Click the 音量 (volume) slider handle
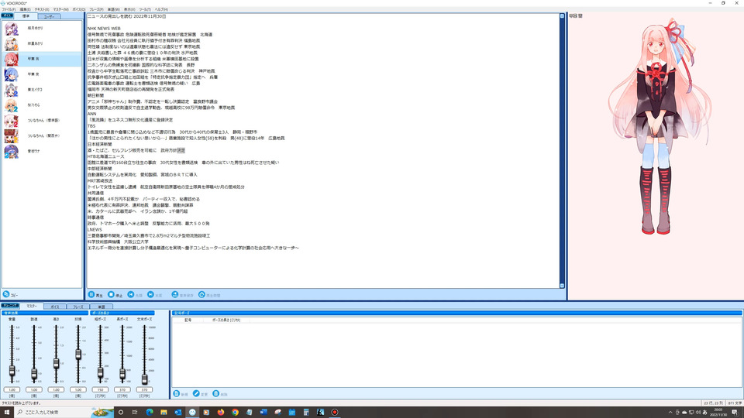Image resolution: width=744 pixels, height=418 pixels. click(x=12, y=371)
